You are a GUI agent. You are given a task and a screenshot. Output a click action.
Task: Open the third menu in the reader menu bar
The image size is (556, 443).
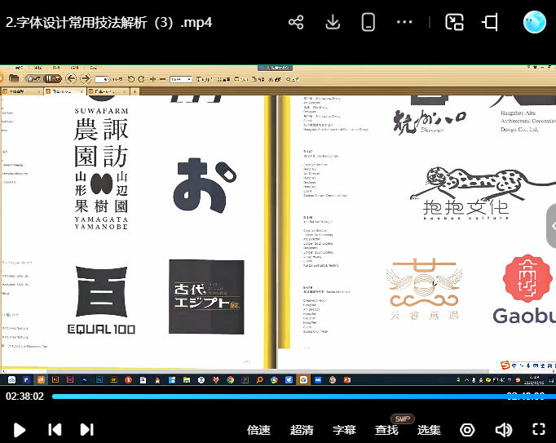click(56, 68)
